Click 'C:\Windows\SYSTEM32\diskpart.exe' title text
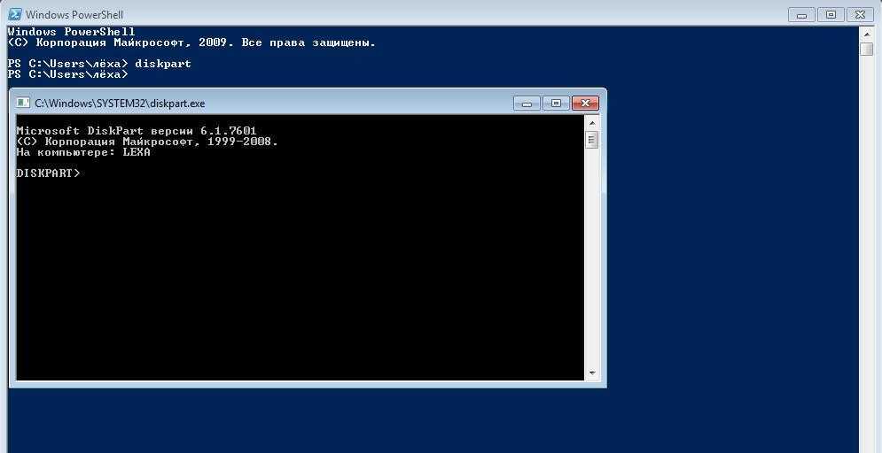Image resolution: width=882 pixels, height=453 pixels. point(120,104)
